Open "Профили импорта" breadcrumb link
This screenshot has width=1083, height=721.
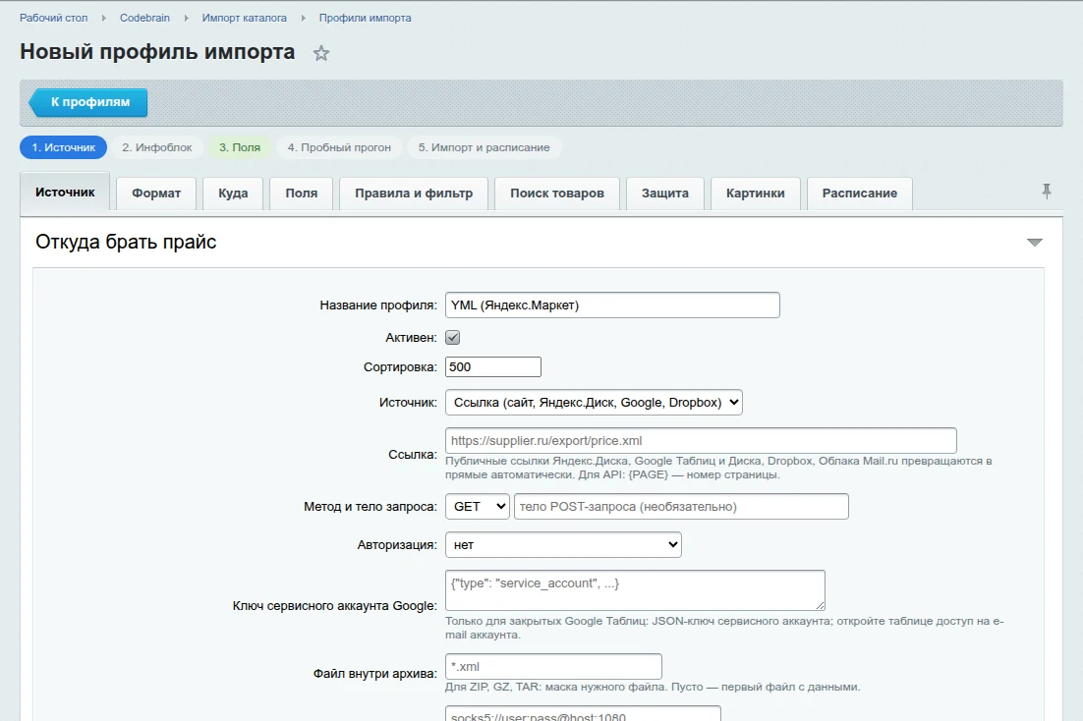click(366, 18)
